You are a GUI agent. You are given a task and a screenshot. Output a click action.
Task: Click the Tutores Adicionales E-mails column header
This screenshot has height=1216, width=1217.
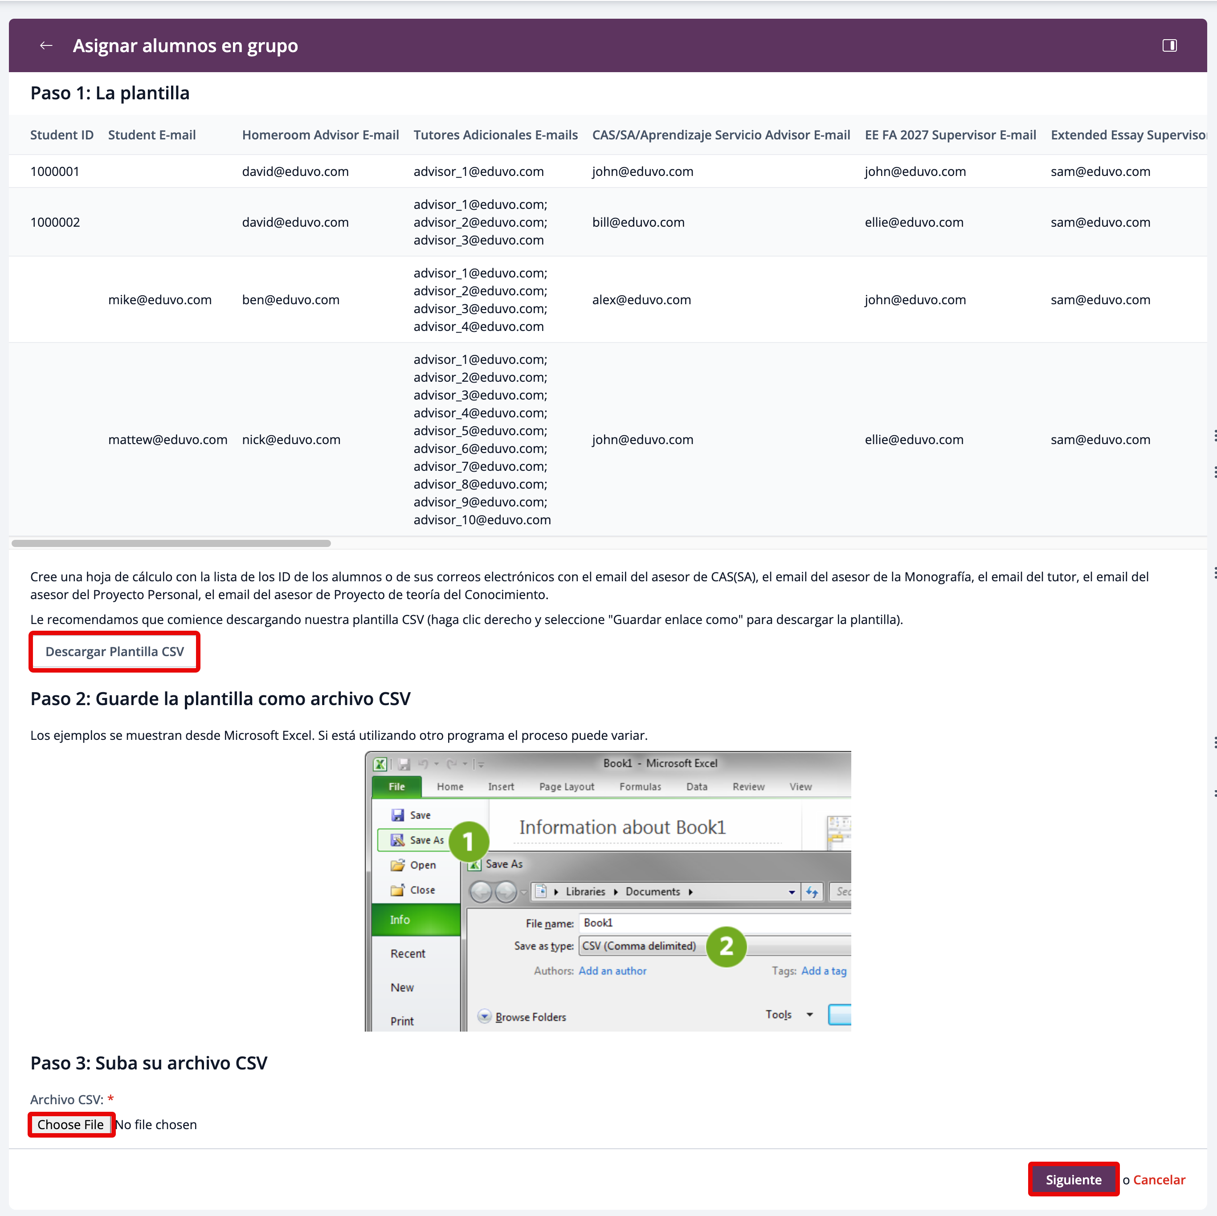[x=495, y=135]
